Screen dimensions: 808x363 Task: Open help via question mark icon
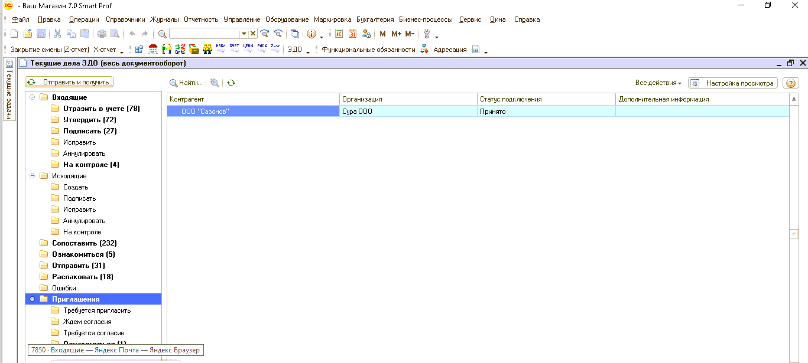[x=790, y=83]
